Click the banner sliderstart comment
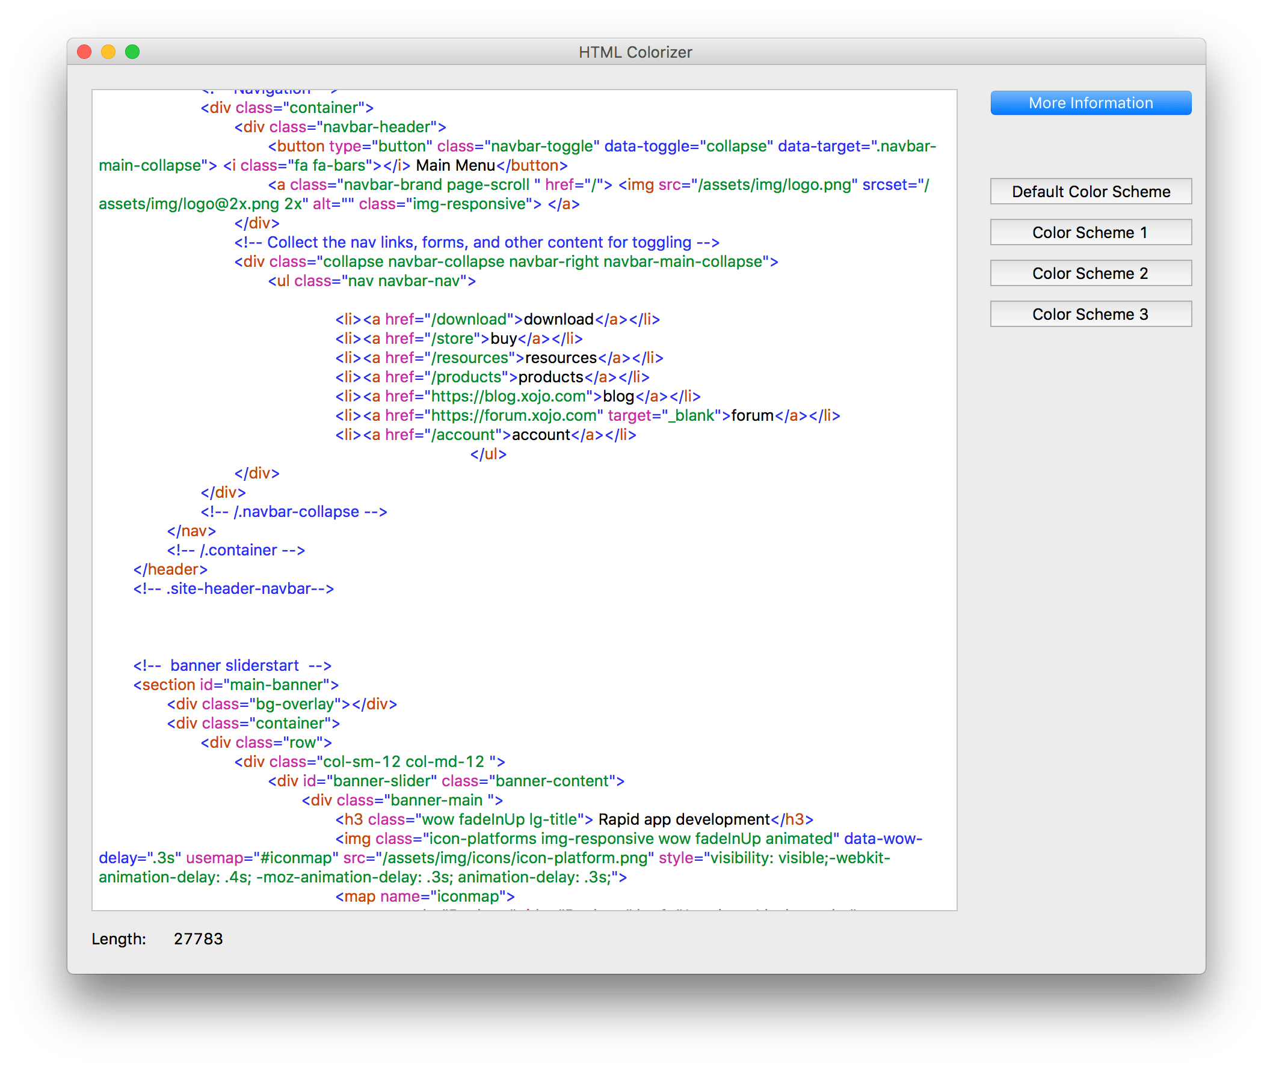Image resolution: width=1273 pixels, height=1070 pixels. point(232,665)
